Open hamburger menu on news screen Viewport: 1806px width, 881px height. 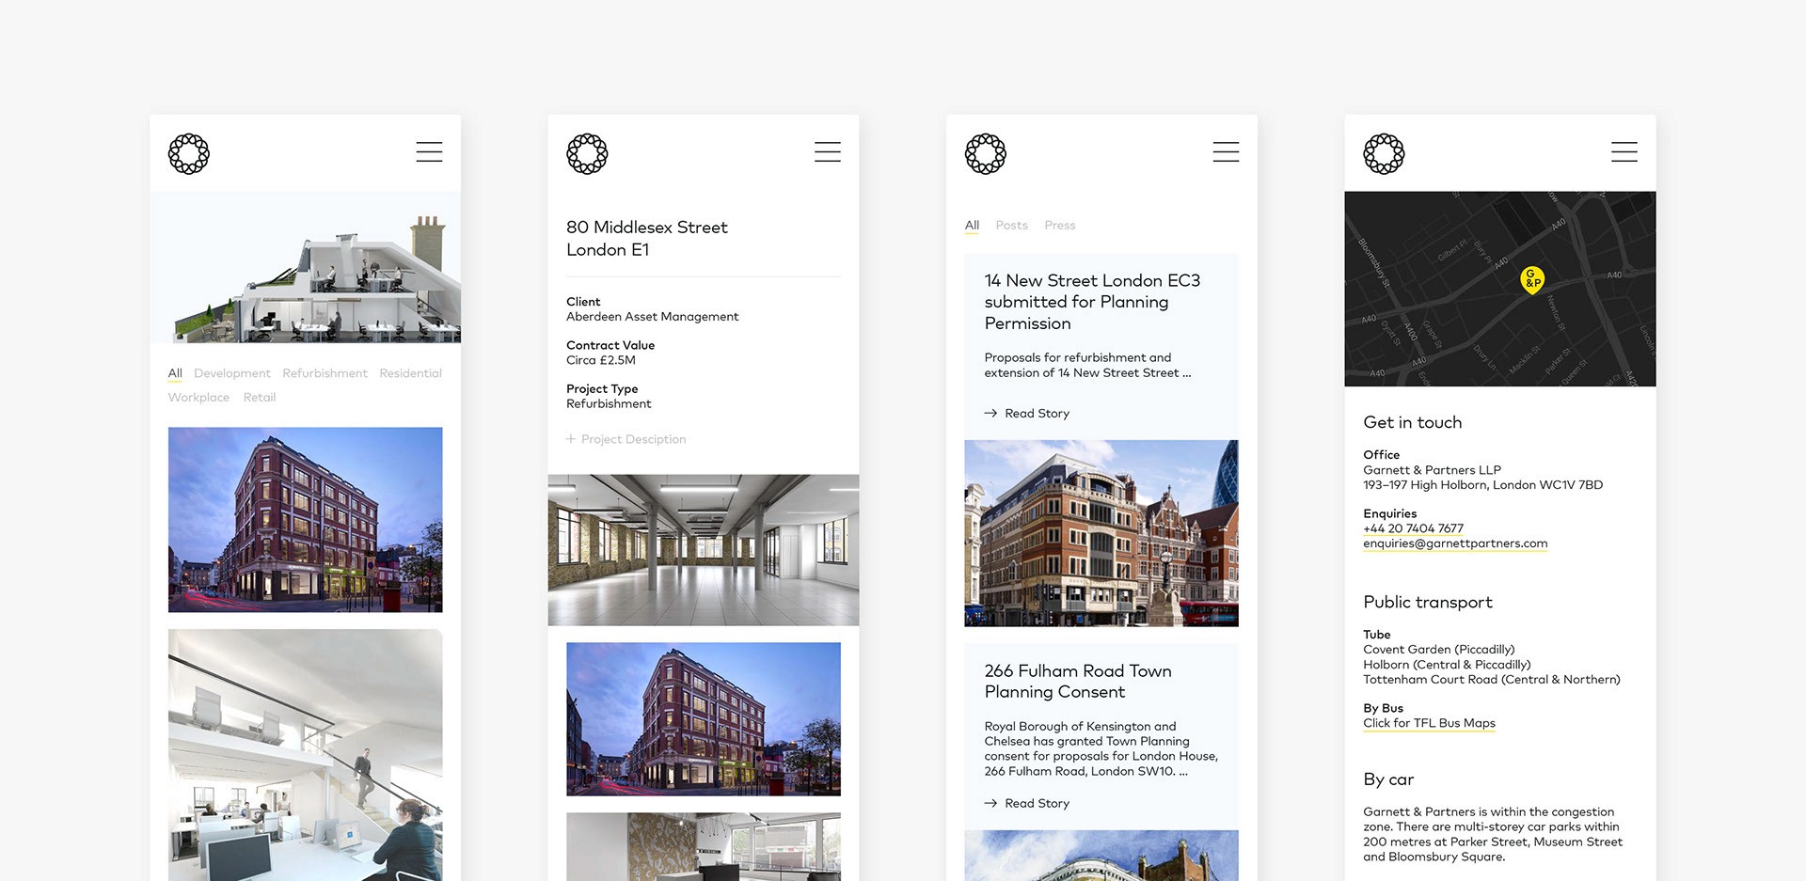[1226, 152]
